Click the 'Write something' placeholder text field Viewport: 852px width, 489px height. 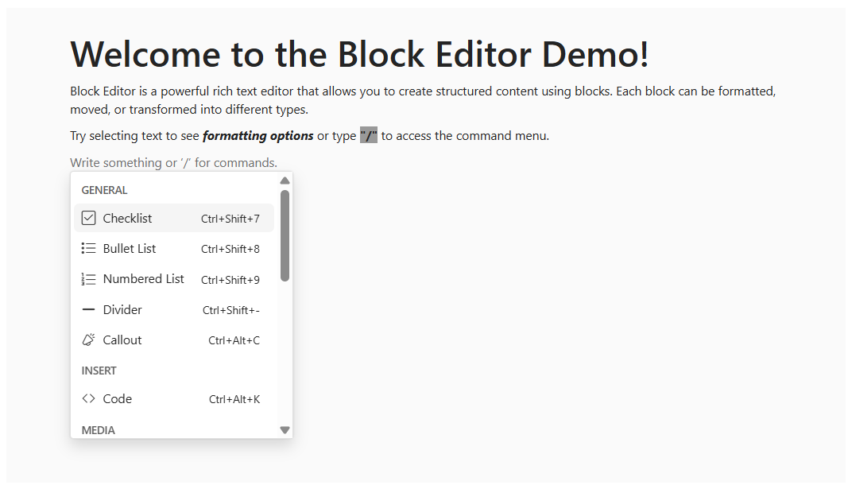pyautogui.click(x=173, y=162)
